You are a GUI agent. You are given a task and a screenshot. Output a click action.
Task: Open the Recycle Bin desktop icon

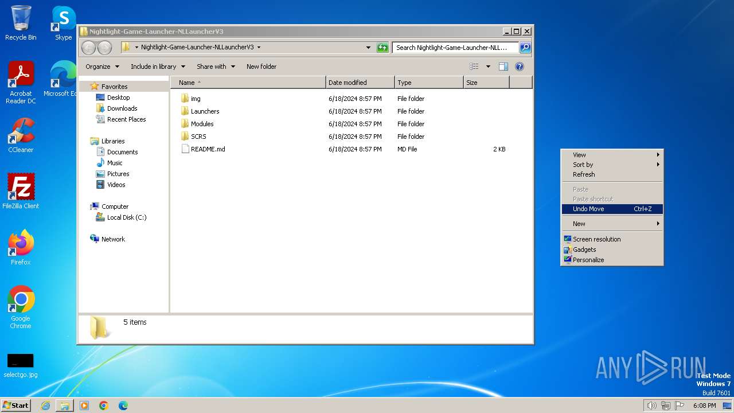pos(21,23)
